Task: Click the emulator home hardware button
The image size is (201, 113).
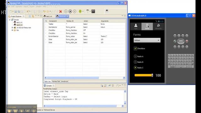Action: [x=175, y=47]
